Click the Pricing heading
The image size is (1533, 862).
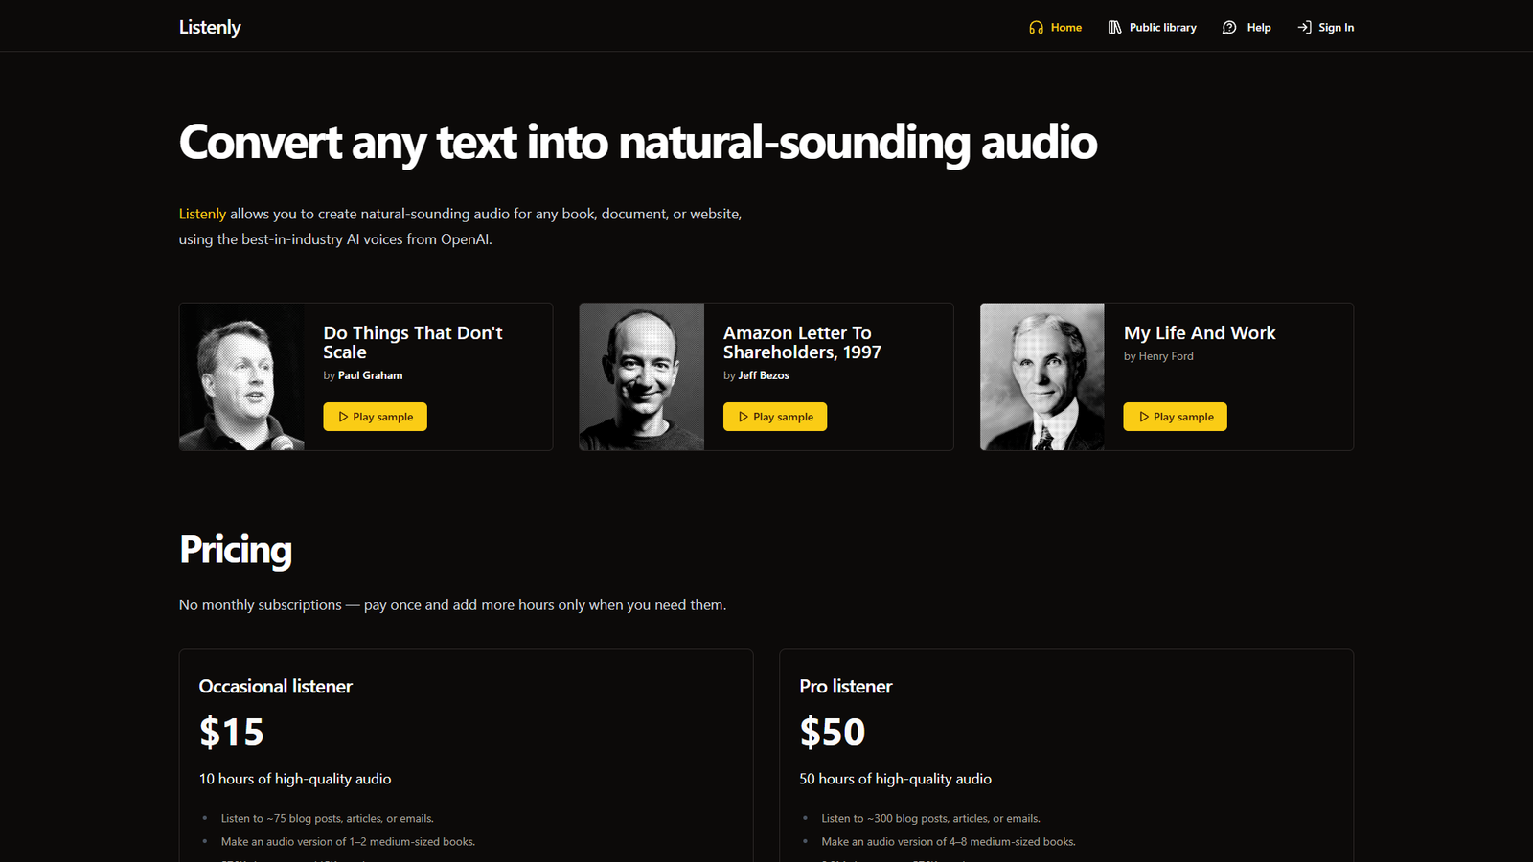coord(236,550)
